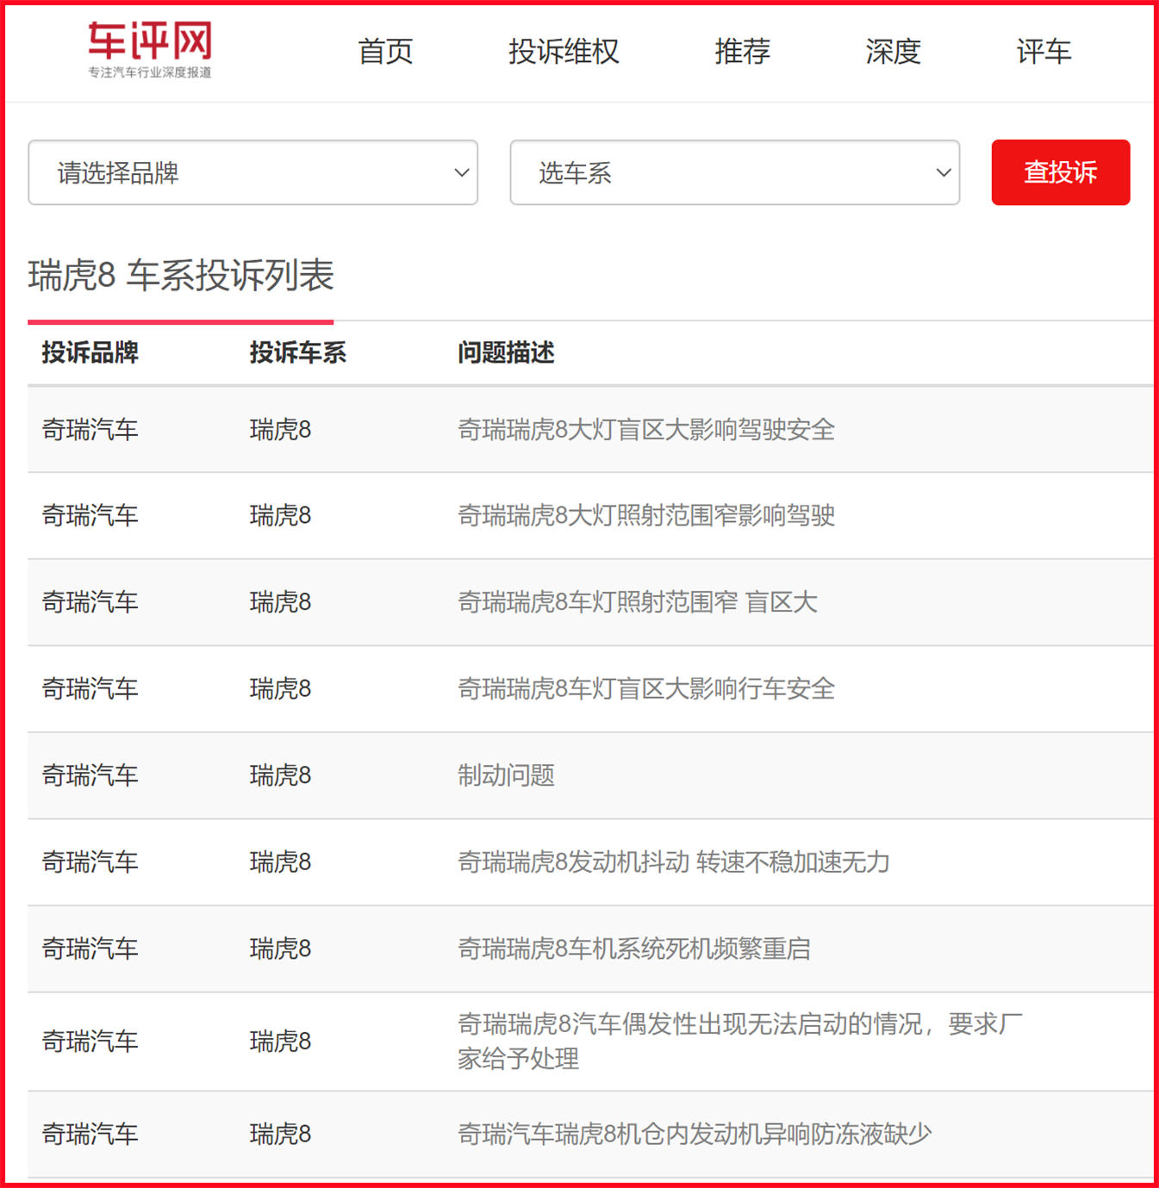Image resolution: width=1159 pixels, height=1188 pixels.
Task: Click 瑞虎8 in the 防冻液缺少 row
Action: coord(280,1134)
